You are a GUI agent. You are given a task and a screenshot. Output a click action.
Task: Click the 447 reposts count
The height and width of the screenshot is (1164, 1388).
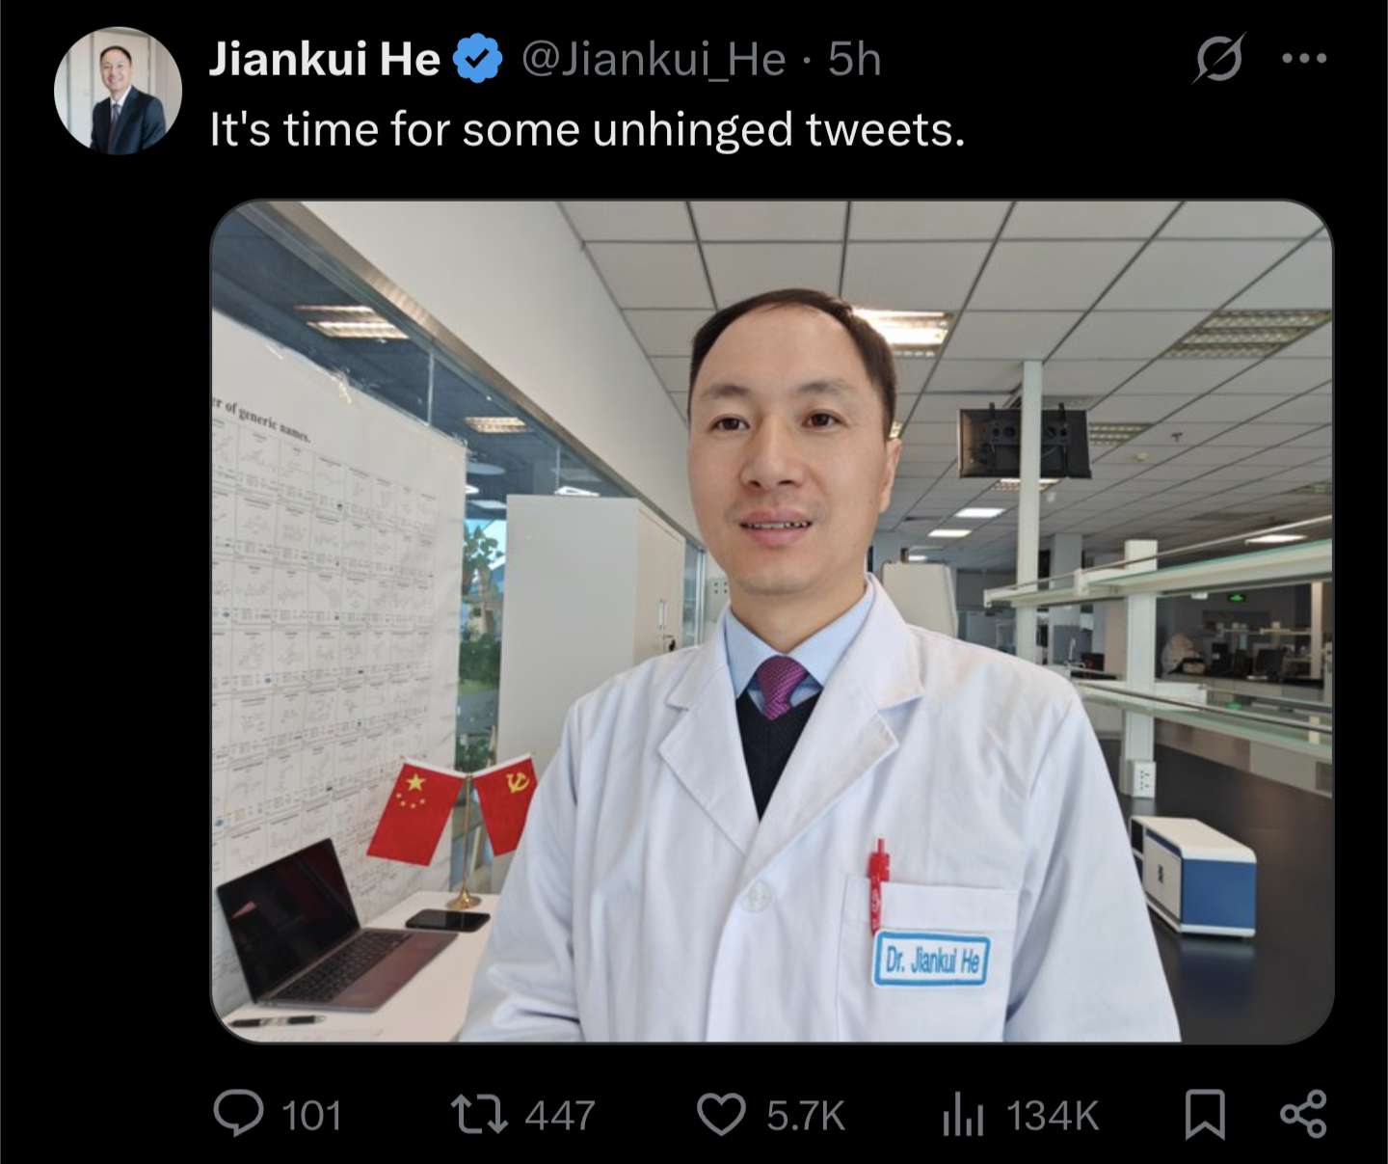pyautogui.click(x=559, y=1116)
